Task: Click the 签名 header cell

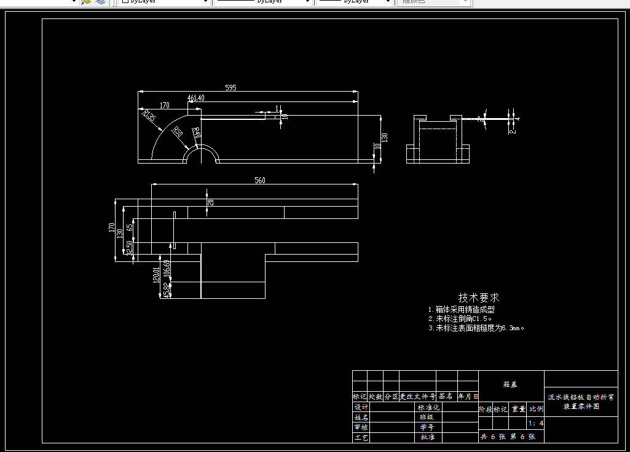Action: (x=446, y=396)
